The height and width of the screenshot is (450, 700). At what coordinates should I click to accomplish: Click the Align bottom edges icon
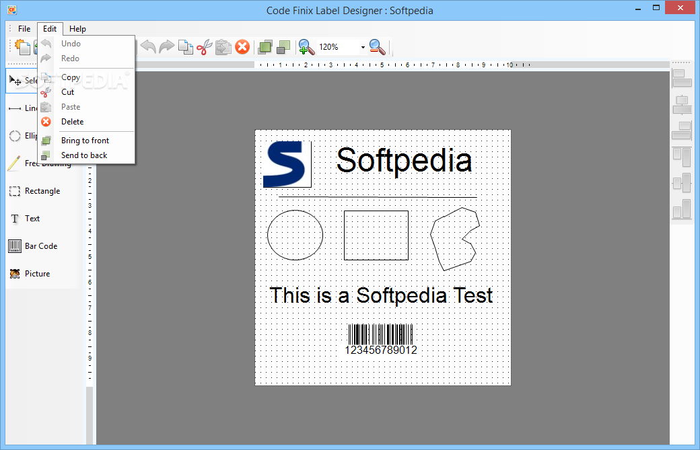(682, 209)
